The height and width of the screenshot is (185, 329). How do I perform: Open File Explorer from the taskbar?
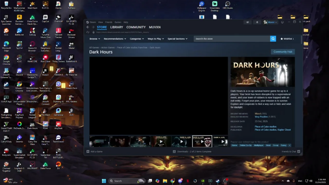165,181
